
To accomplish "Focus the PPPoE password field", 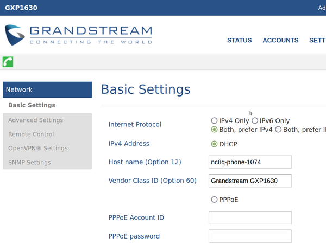I will tap(250, 236).
